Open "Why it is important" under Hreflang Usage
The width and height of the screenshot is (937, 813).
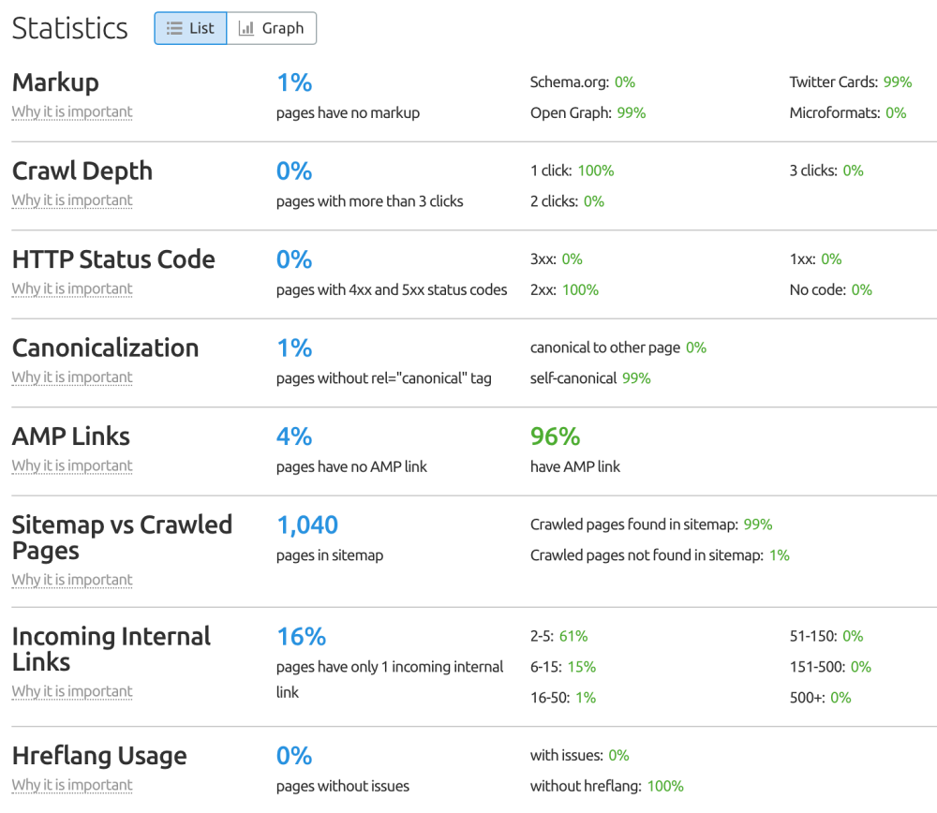pyautogui.click(x=71, y=785)
